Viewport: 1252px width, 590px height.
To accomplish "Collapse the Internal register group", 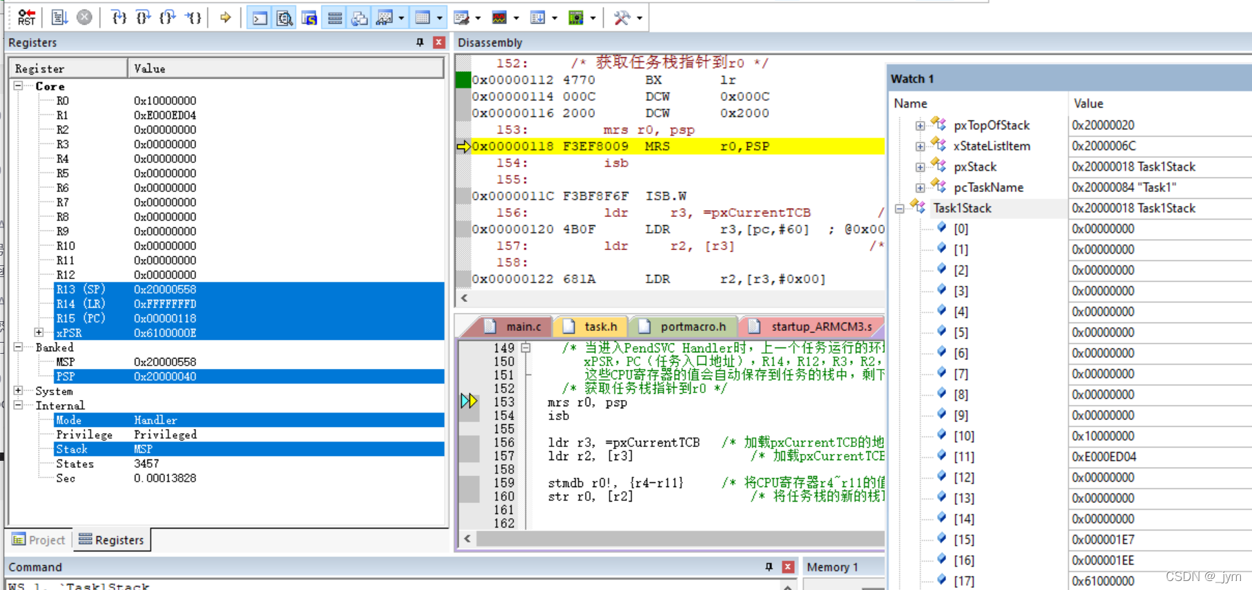I will [x=19, y=405].
